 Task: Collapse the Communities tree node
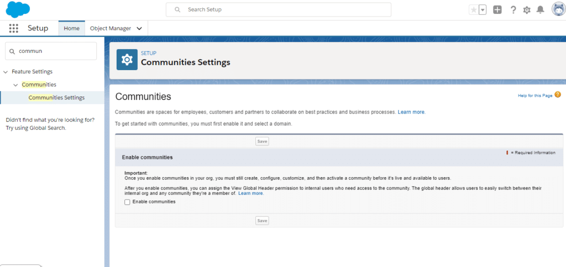pyautogui.click(x=15, y=85)
